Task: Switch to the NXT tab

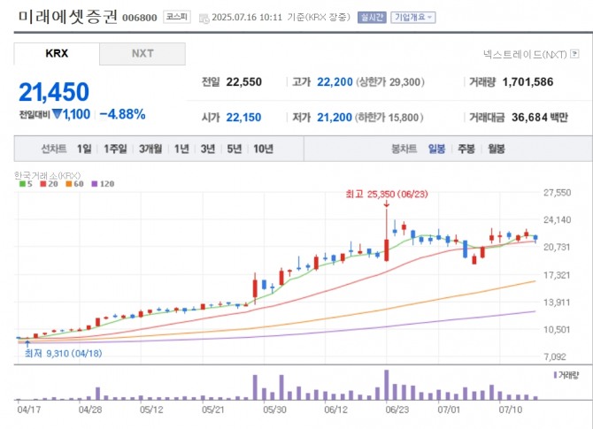Action: pyautogui.click(x=142, y=54)
